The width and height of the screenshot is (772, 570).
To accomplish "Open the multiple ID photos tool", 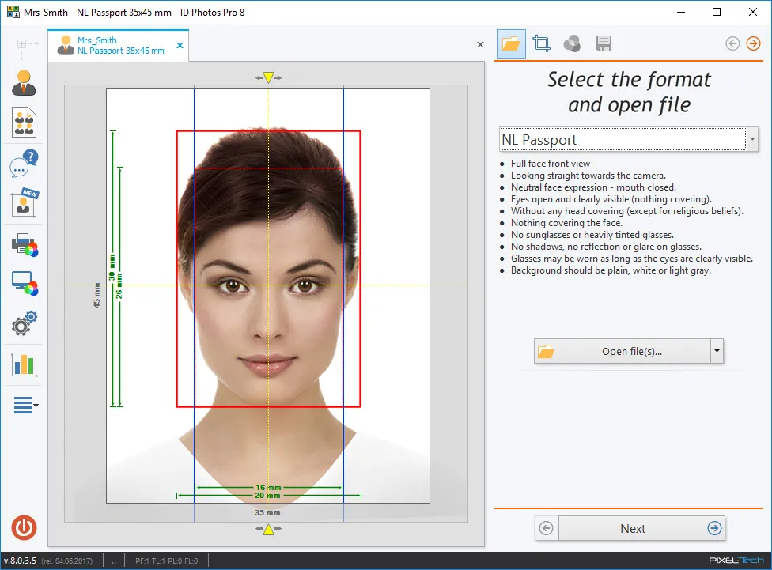I will 23,123.
